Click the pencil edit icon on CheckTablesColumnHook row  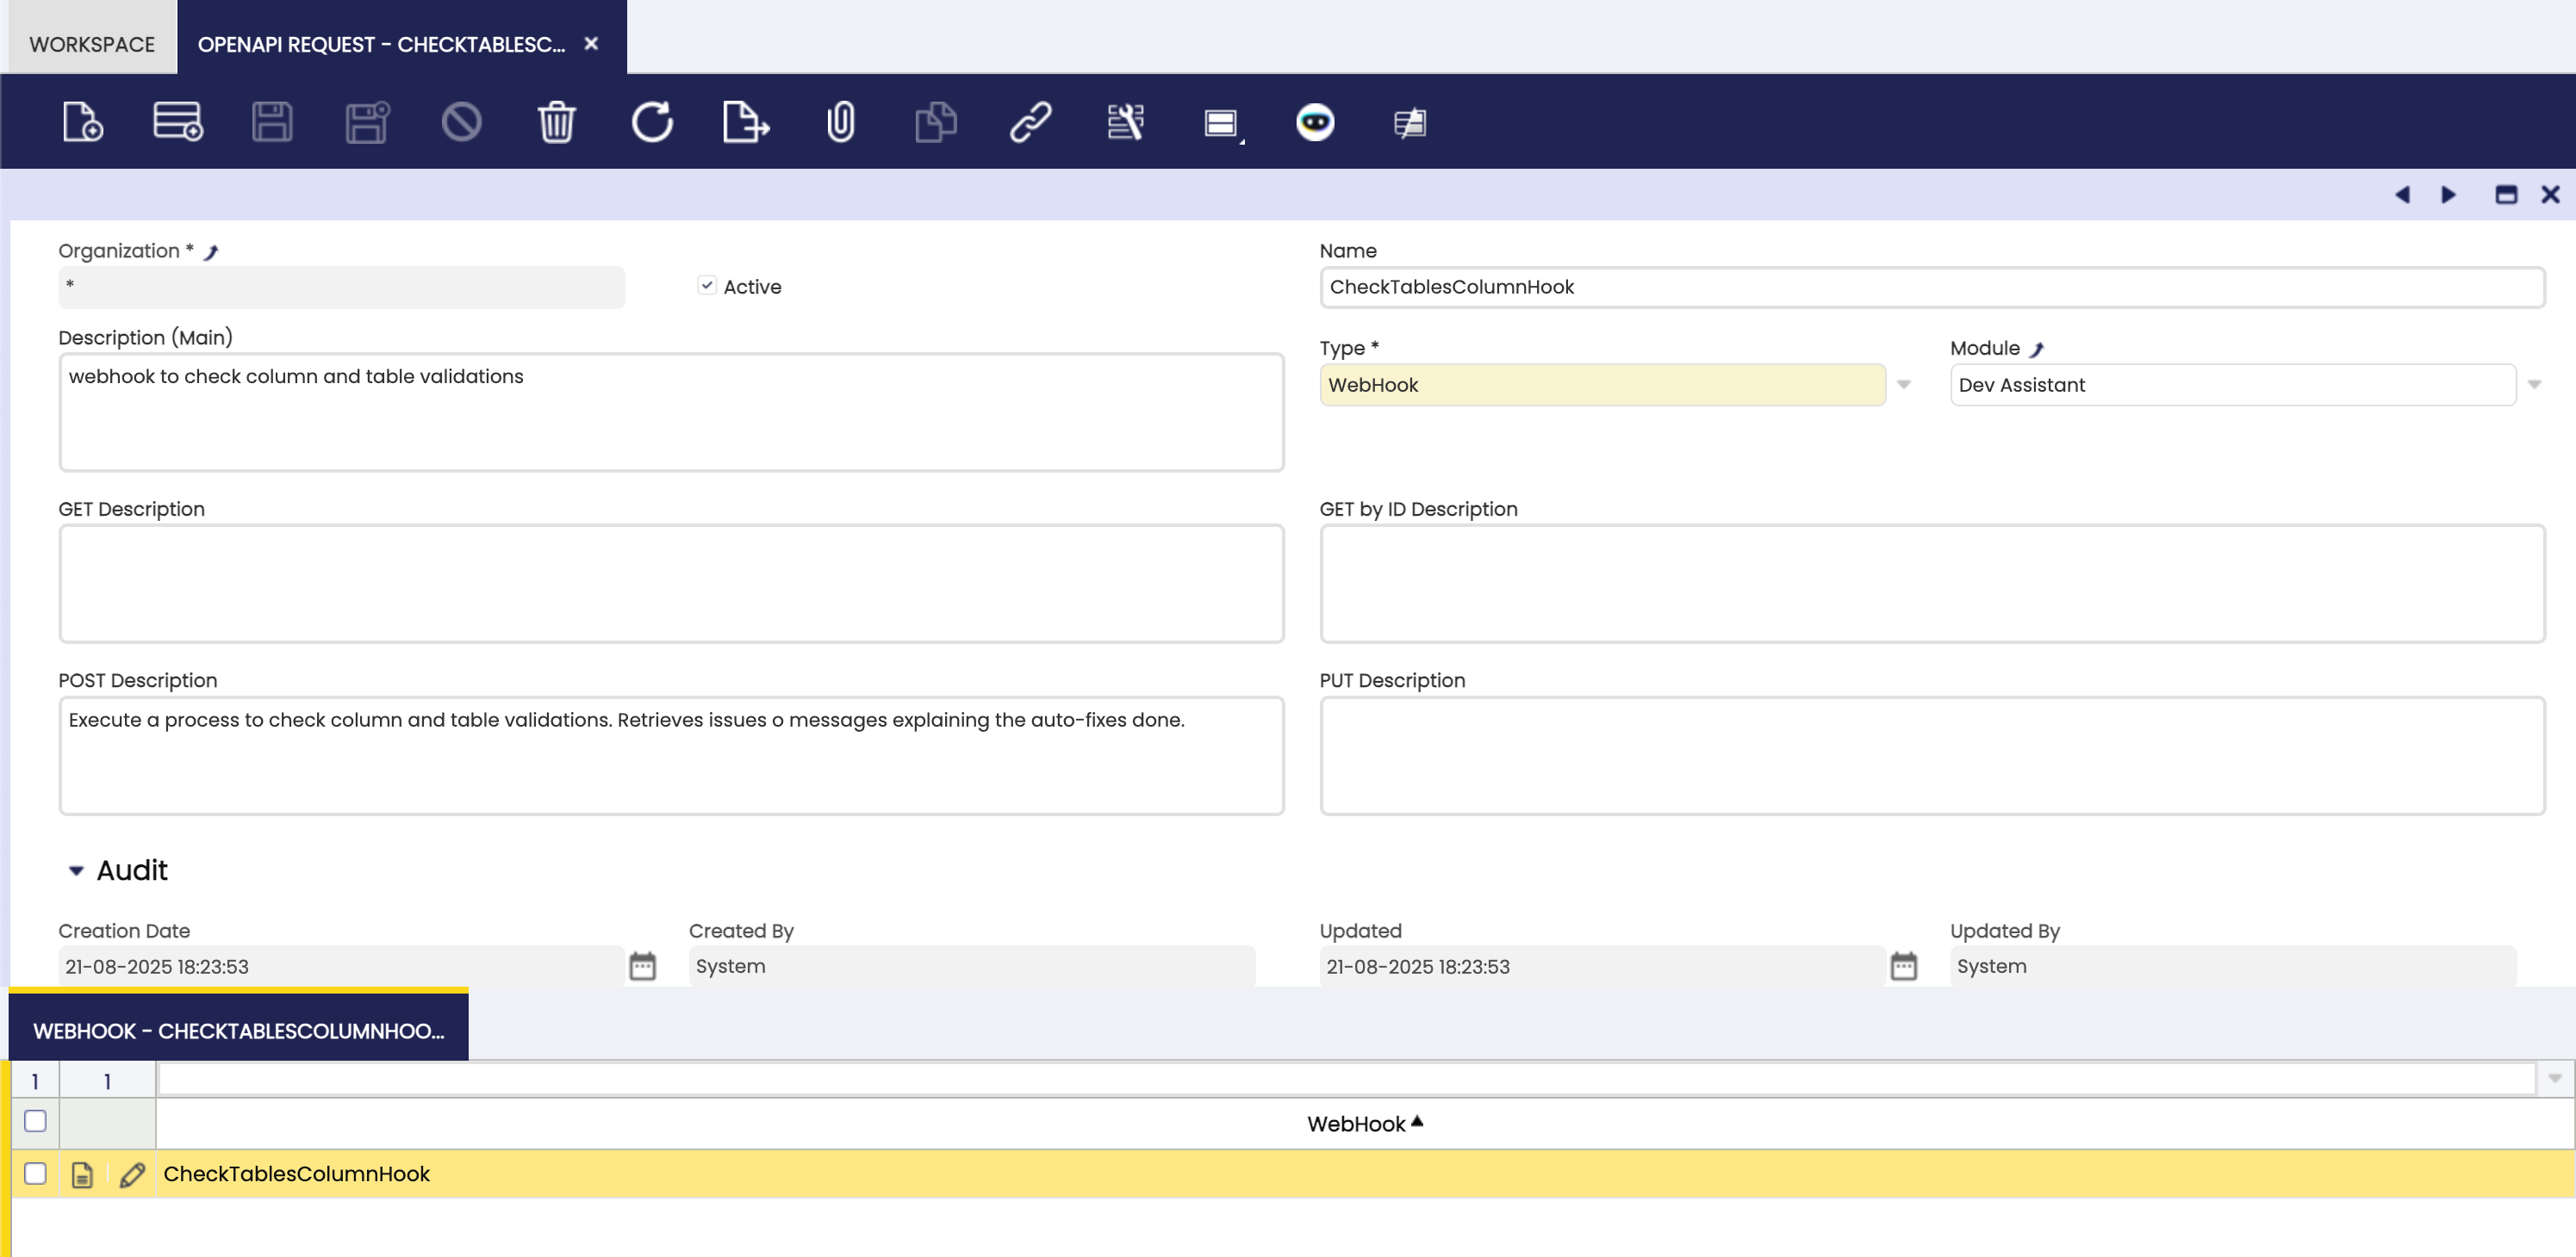click(132, 1174)
